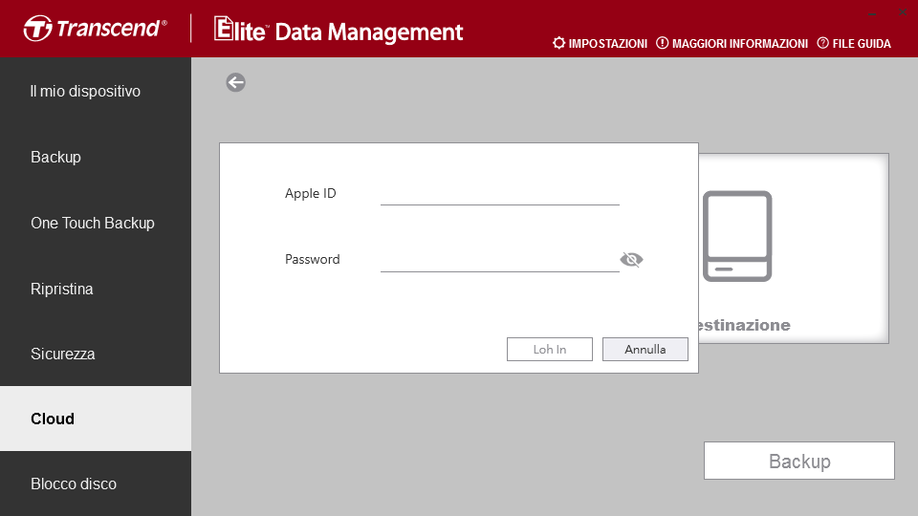The image size is (918, 516).
Task: Minimize the application window
Action: [872, 12]
